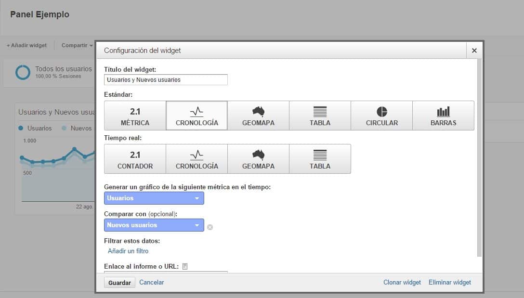Image resolution: width=524 pixels, height=298 pixels.
Task: Open the Nuevos usuarios comparison dropdown
Action: coord(154,225)
